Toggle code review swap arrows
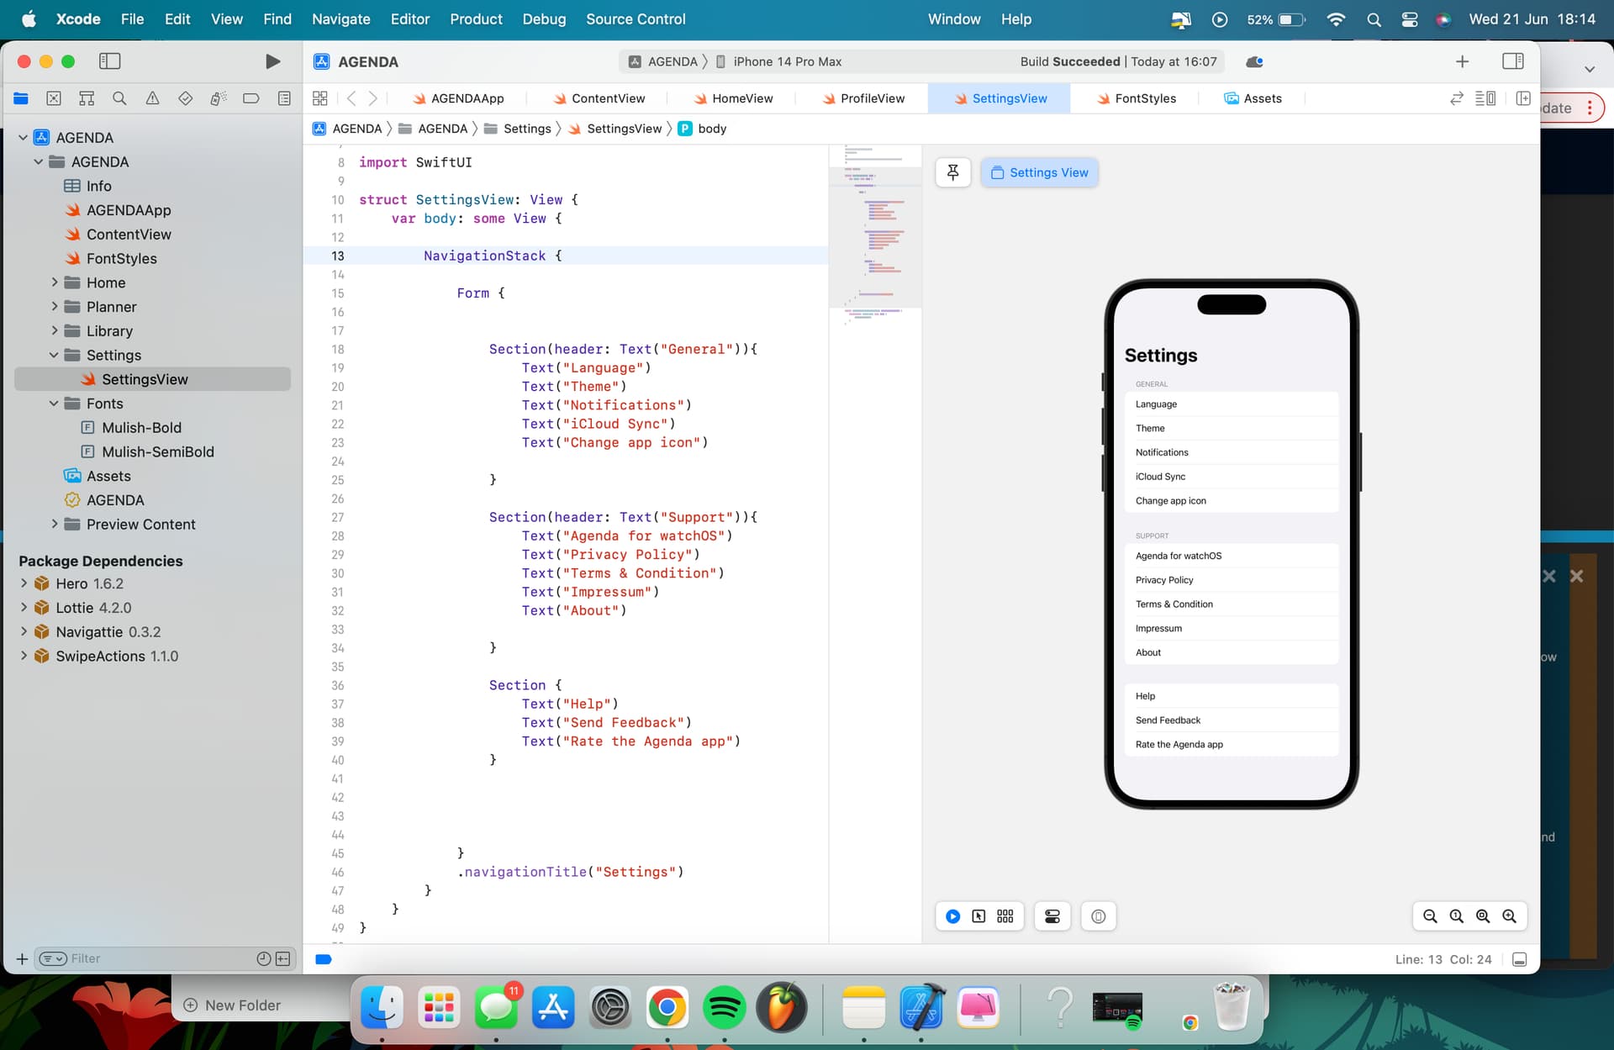Viewport: 1614px width, 1050px height. coord(1457,98)
